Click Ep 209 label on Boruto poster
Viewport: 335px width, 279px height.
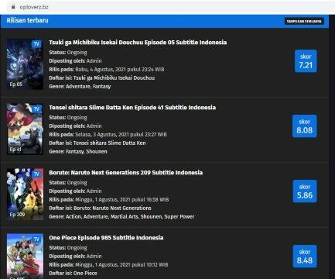(17, 214)
